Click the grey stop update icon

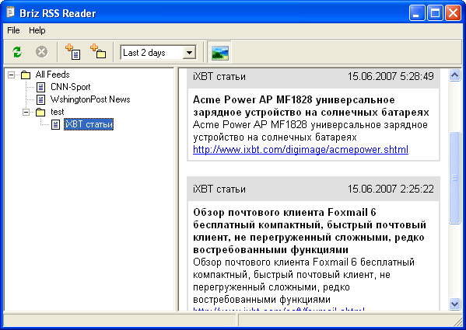pyautogui.click(x=41, y=52)
